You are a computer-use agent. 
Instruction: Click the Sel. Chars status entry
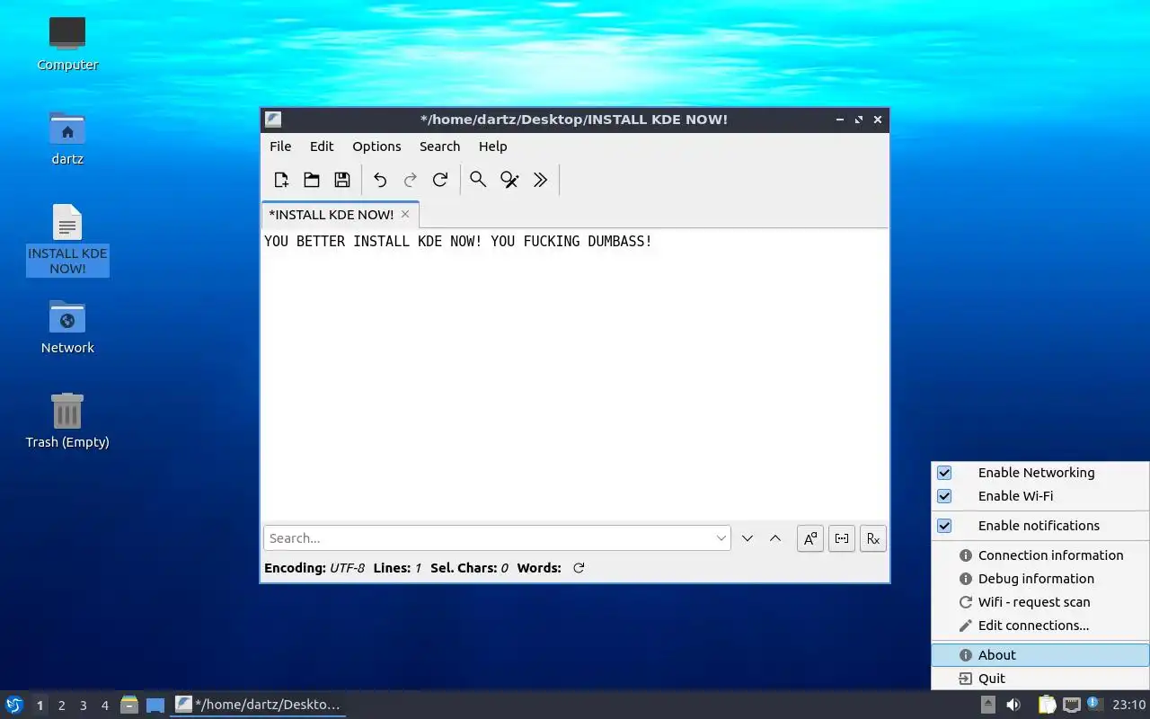coord(469,568)
